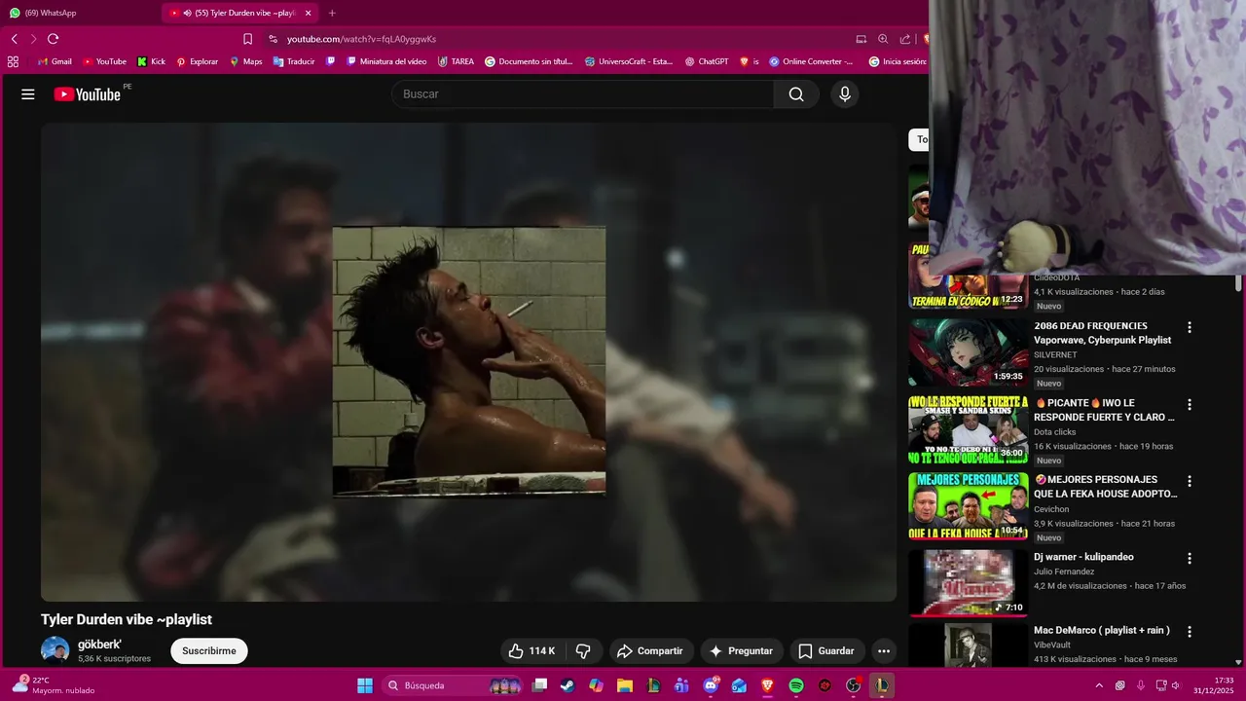Launch Steam from the taskbar
This screenshot has height=701, width=1246.
[x=567, y=685]
